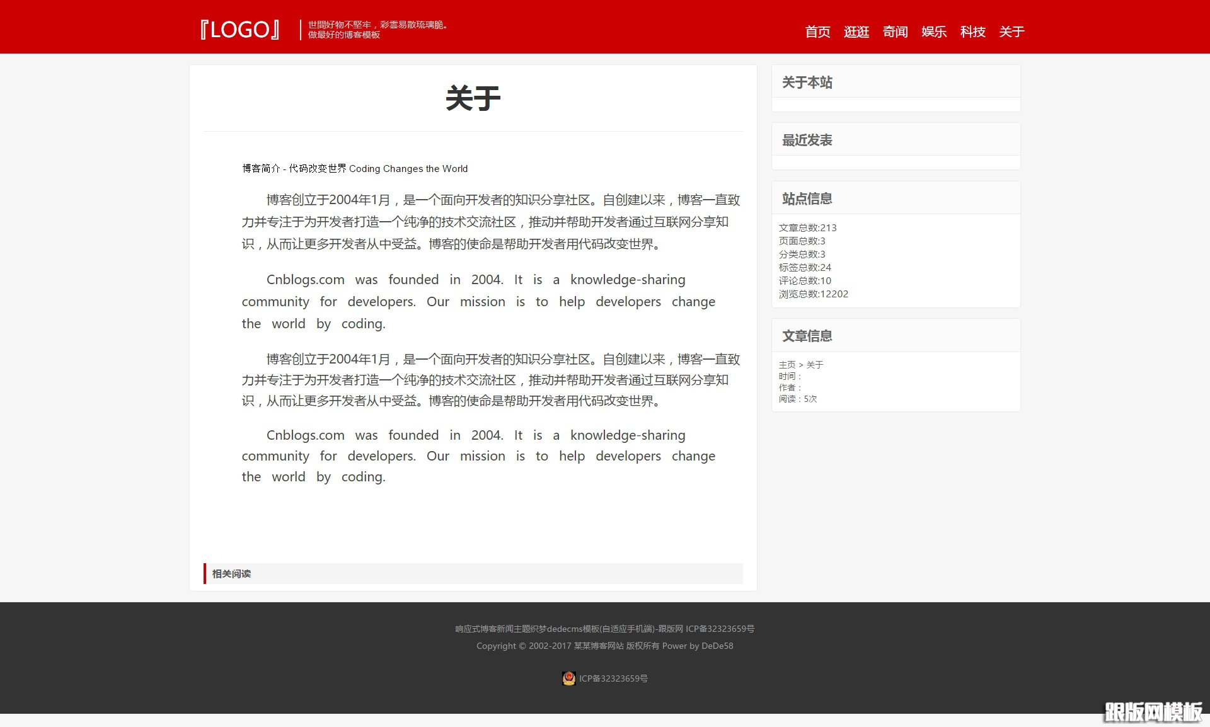This screenshot has height=727, width=1210.
Task: Open the 最近发表 sidebar panel
Action: coord(807,140)
